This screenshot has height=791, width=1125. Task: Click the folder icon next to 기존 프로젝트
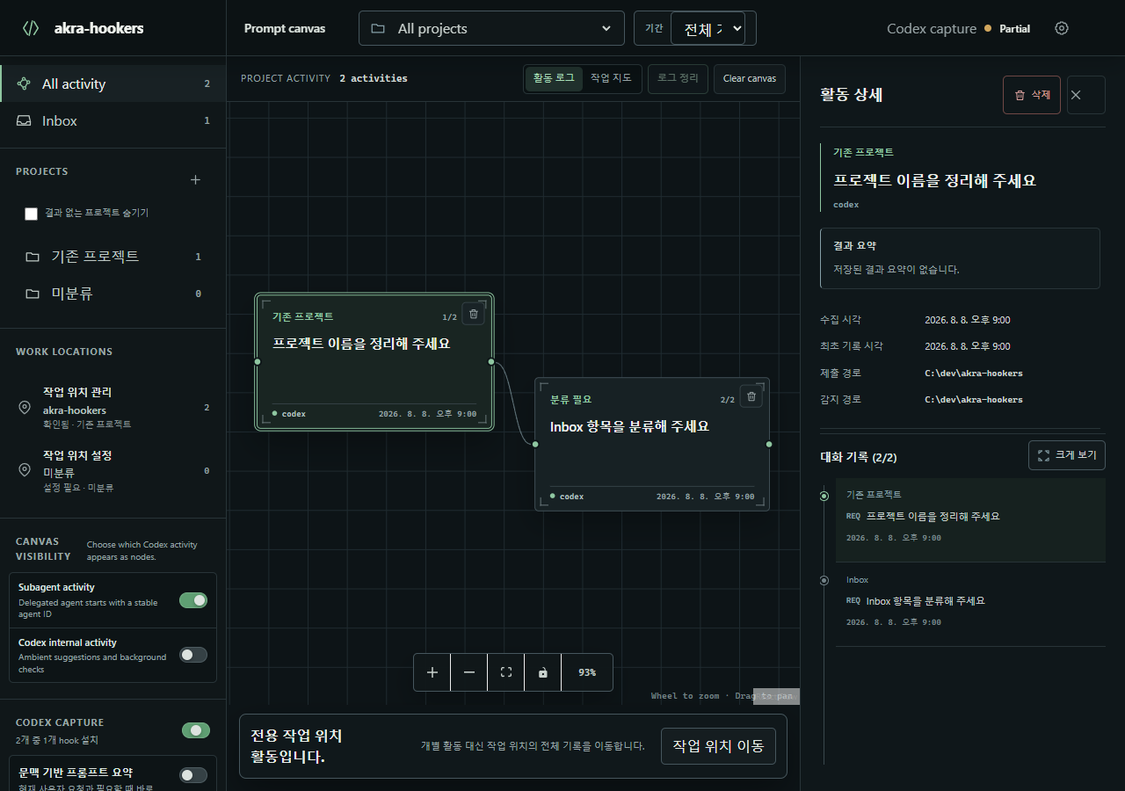pyautogui.click(x=33, y=257)
